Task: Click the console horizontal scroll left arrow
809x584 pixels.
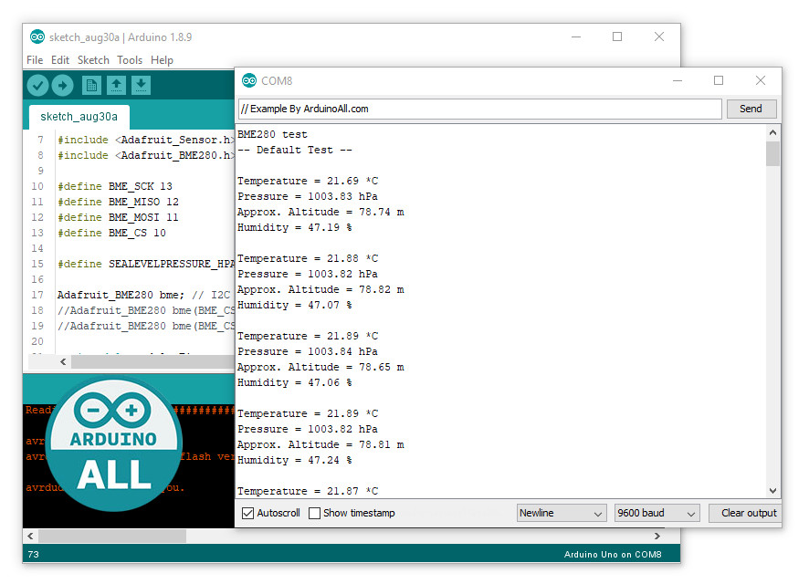Action: [30, 536]
